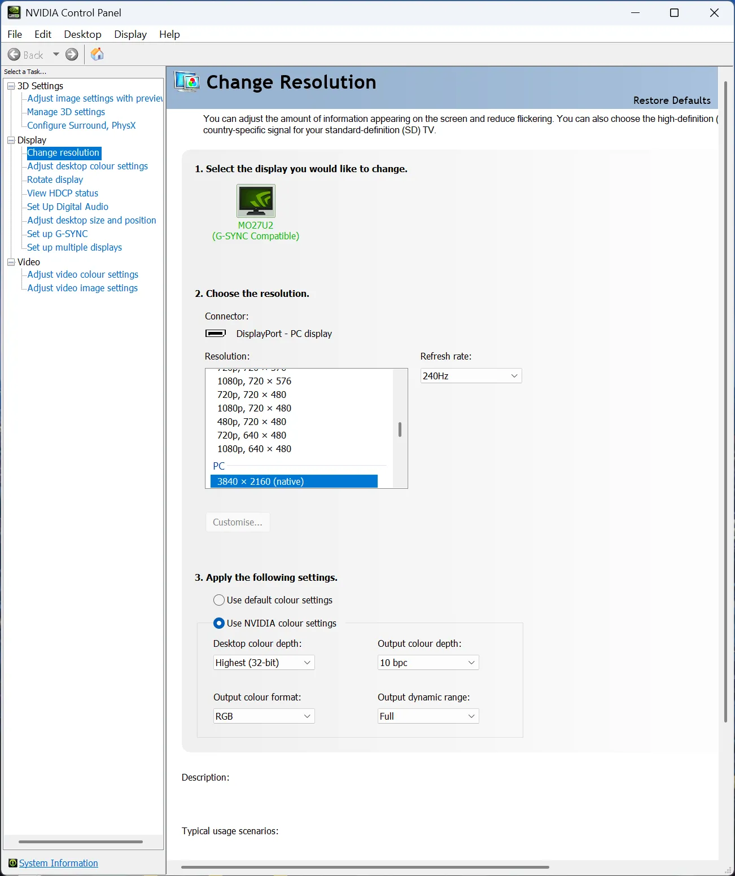Click the Home icon in toolbar

97,54
